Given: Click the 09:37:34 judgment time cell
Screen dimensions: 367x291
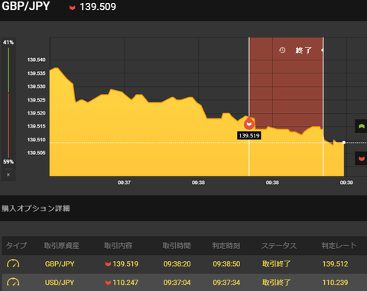Looking at the screenshot, I should (226, 283).
